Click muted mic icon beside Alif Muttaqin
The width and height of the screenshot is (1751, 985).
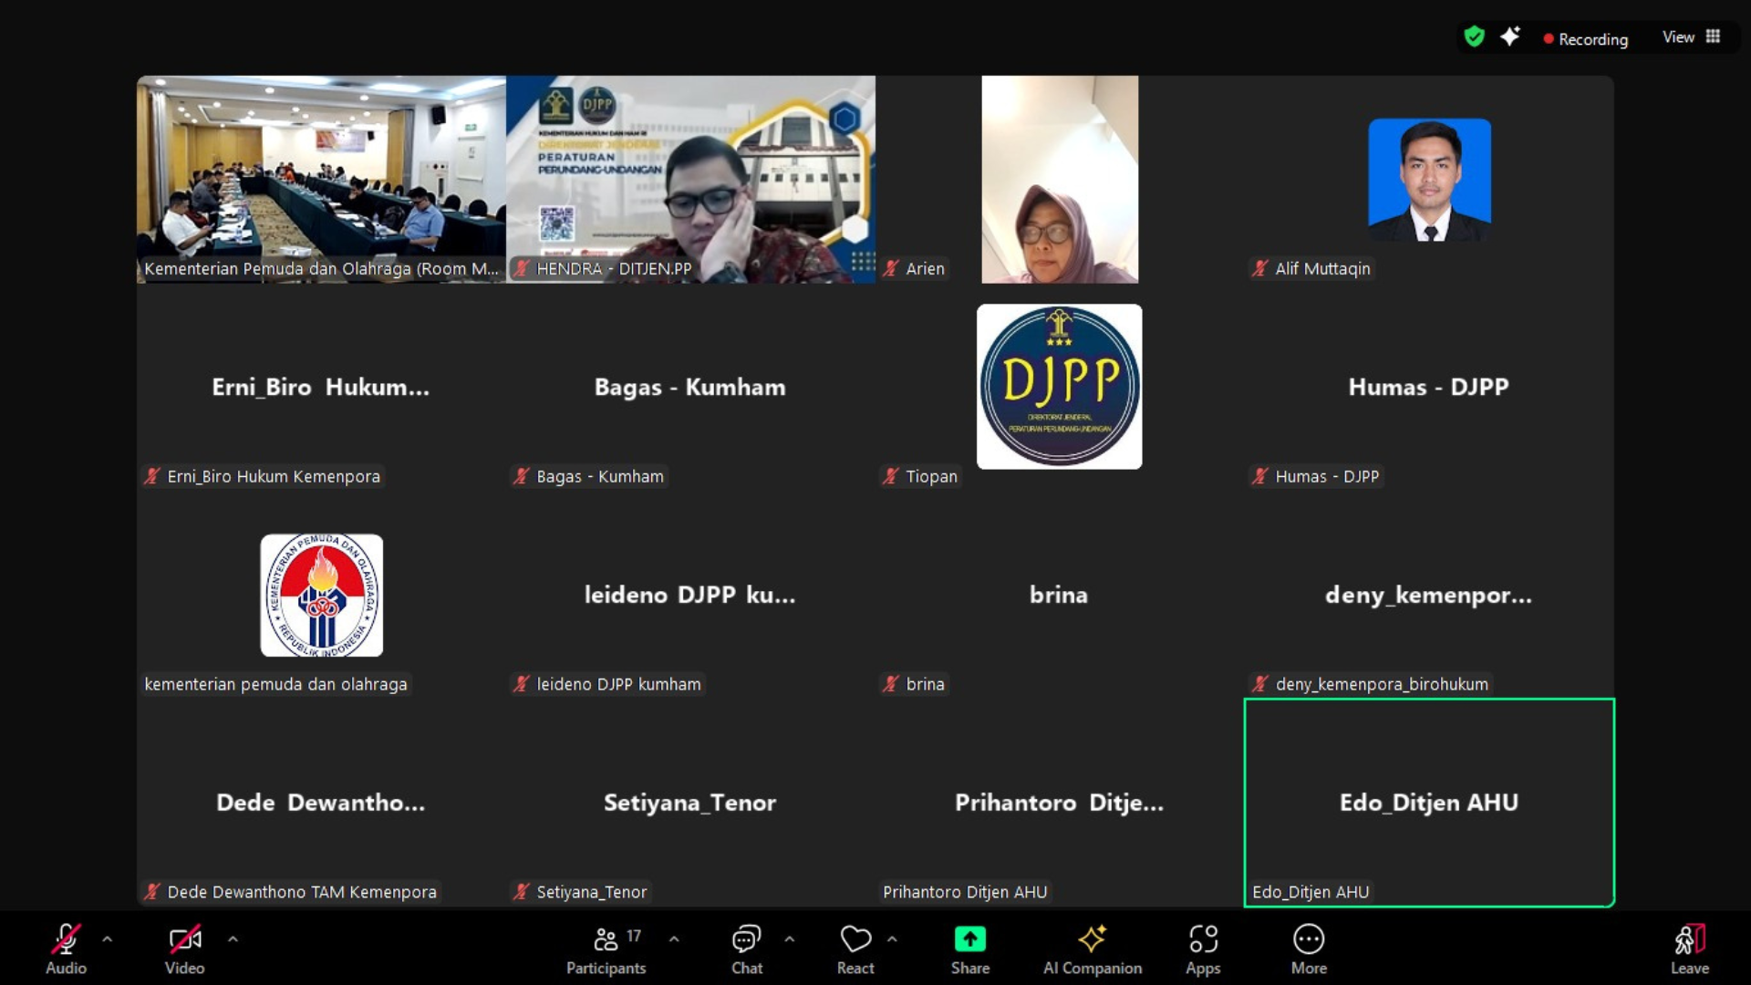tap(1260, 268)
